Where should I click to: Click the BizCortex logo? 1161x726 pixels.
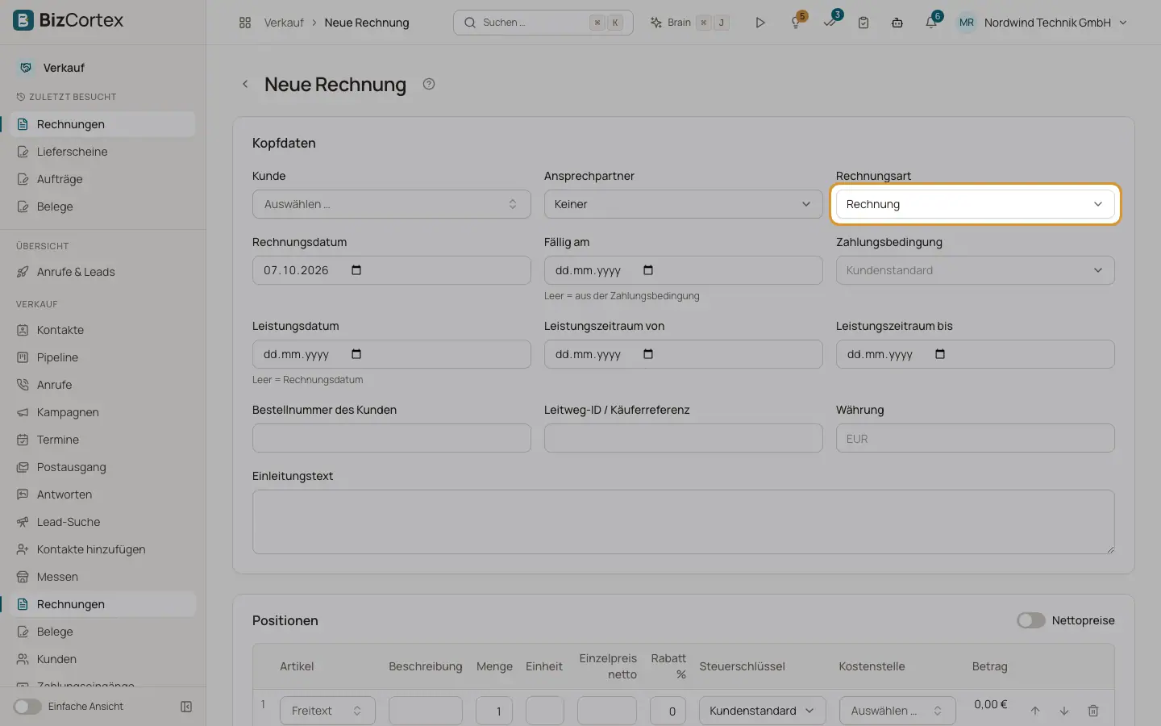(69, 20)
